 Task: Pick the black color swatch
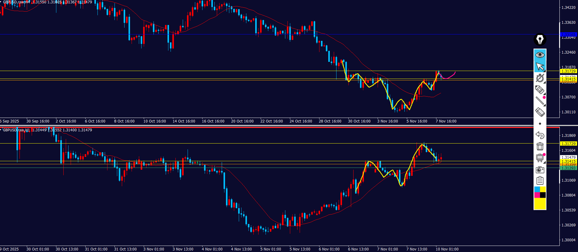[x=543, y=195]
